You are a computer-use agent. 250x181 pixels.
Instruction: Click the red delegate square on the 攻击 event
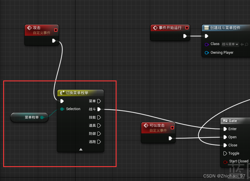[56, 30]
